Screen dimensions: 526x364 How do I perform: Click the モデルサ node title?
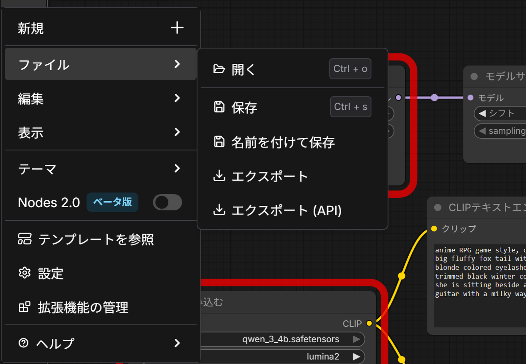pyautogui.click(x=506, y=76)
